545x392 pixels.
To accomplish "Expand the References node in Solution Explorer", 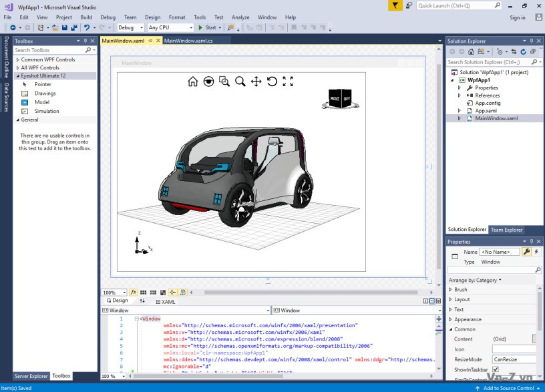I will [x=460, y=95].
